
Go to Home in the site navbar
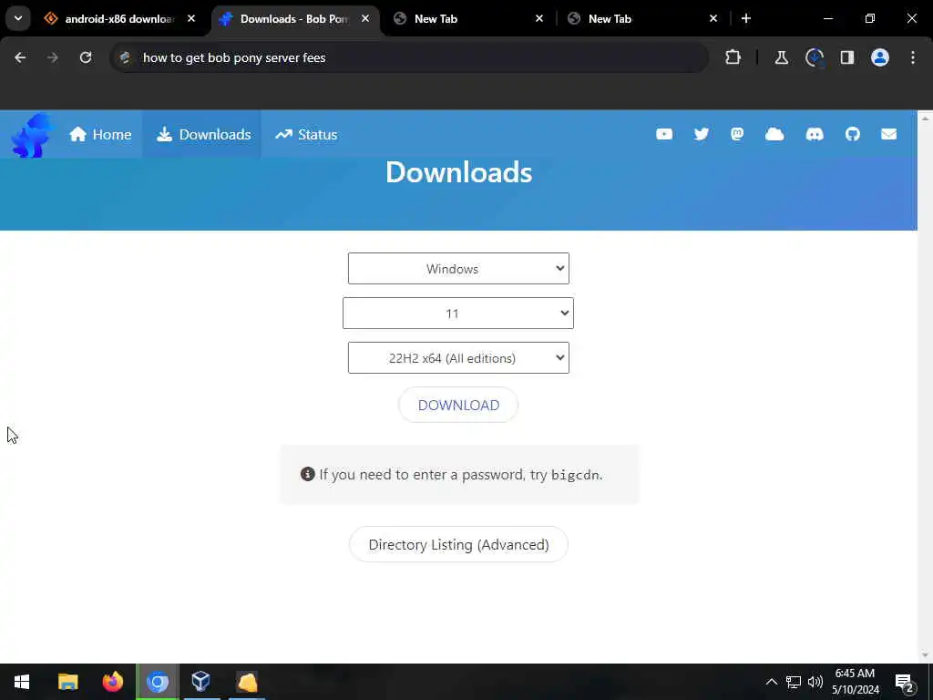tap(100, 135)
